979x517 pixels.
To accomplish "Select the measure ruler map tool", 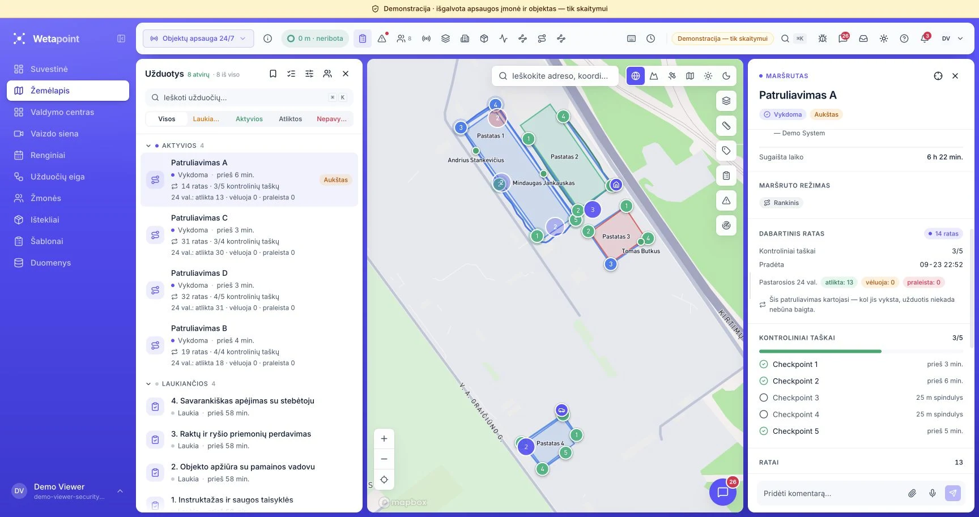I will click(x=726, y=126).
